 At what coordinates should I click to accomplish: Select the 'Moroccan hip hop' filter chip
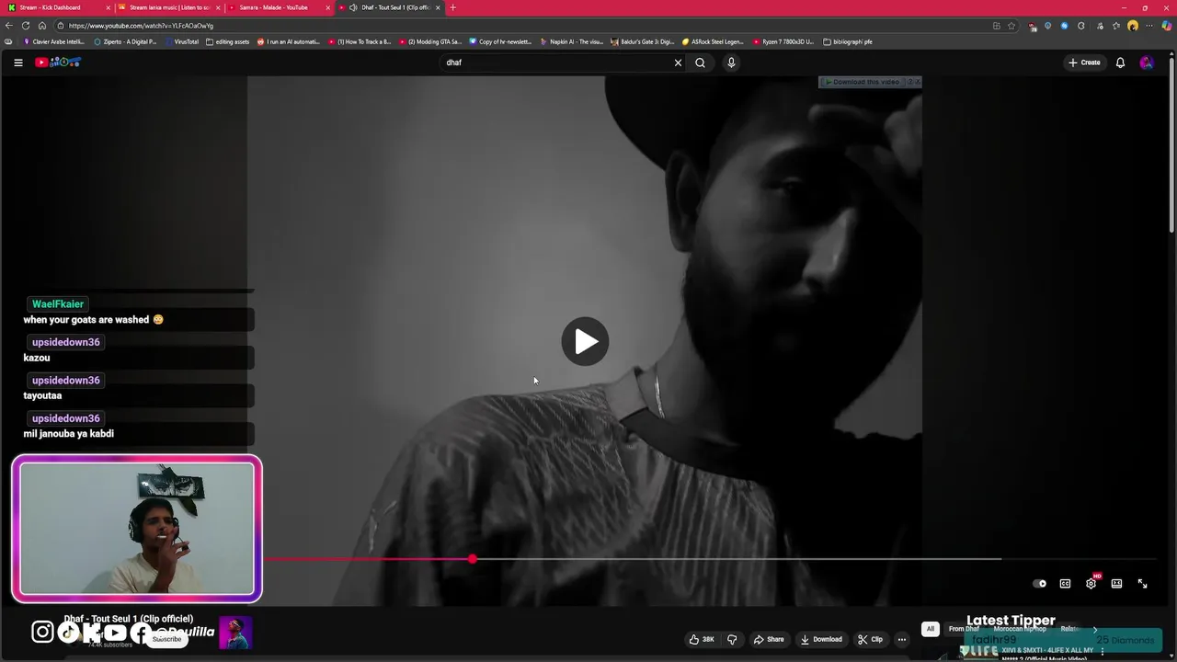point(1020,629)
